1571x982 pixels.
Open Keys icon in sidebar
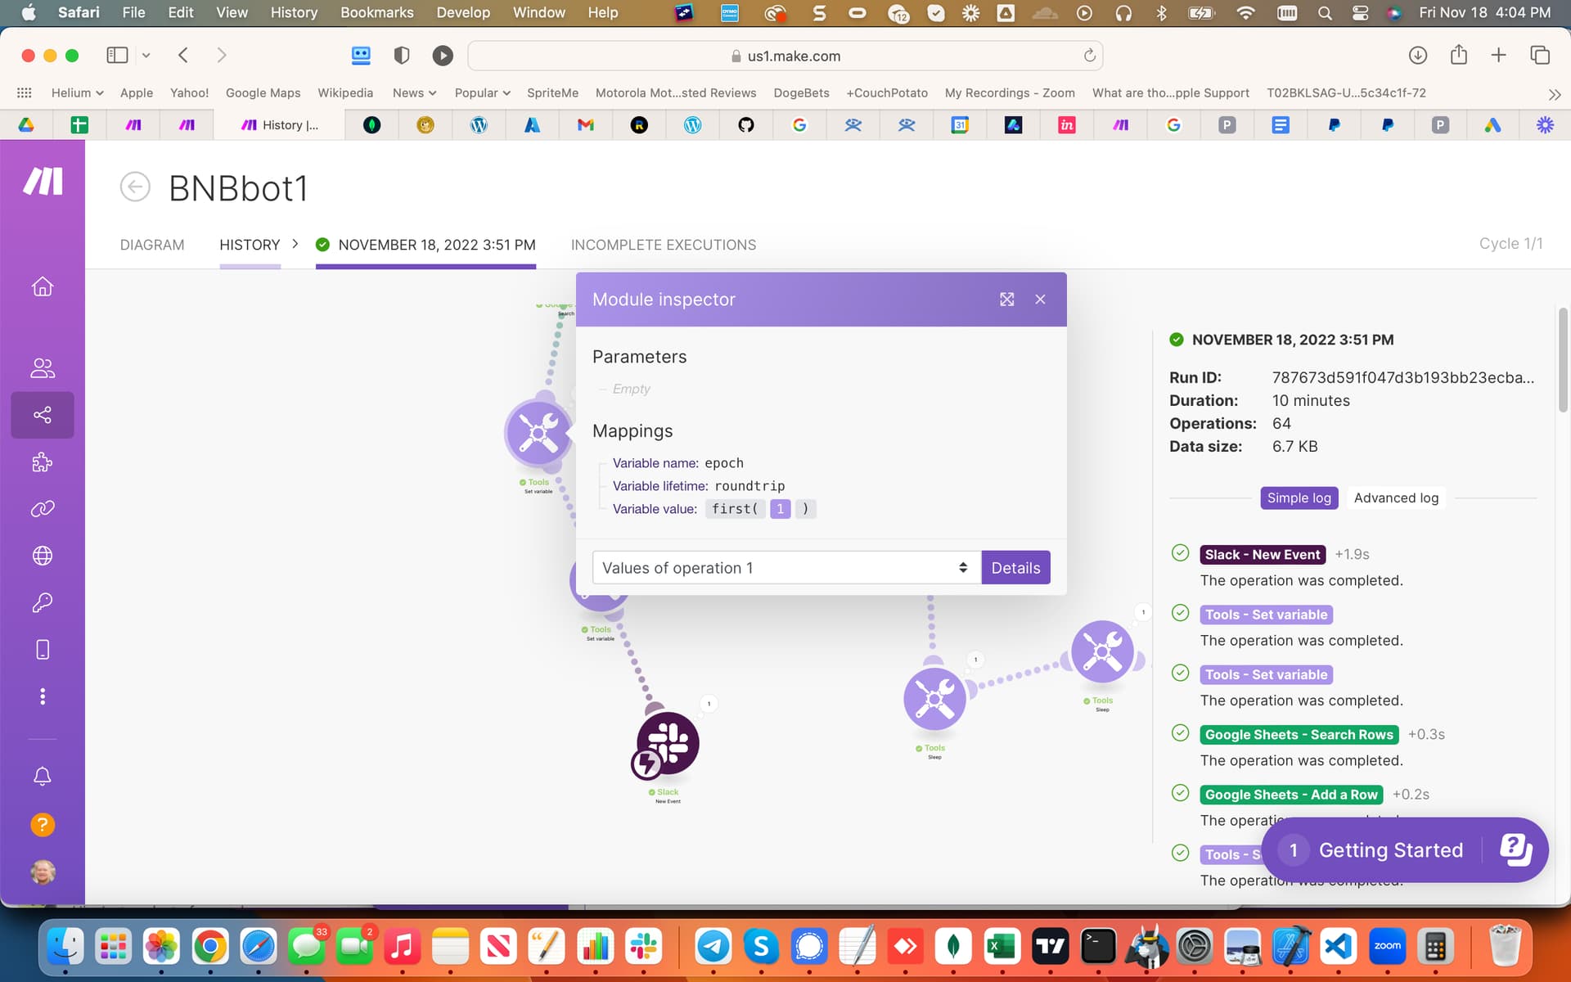pyautogui.click(x=43, y=603)
